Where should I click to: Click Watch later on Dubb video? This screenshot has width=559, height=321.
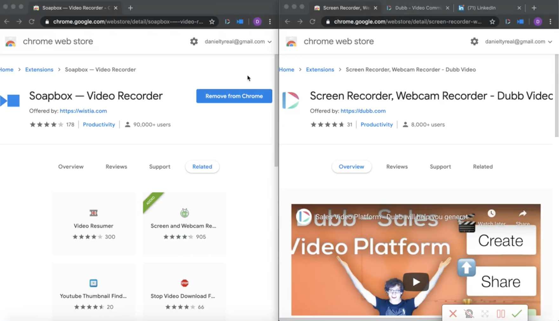click(x=491, y=218)
